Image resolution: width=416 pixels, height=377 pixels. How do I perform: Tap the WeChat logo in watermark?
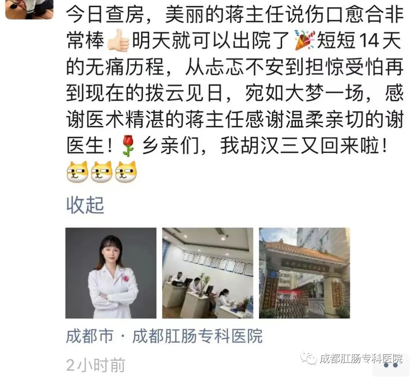pyautogui.click(x=309, y=358)
